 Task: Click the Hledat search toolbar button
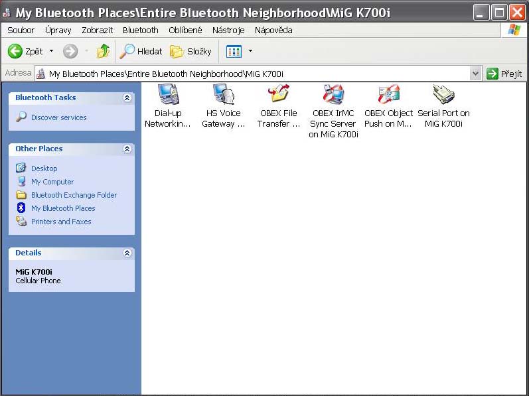point(141,51)
